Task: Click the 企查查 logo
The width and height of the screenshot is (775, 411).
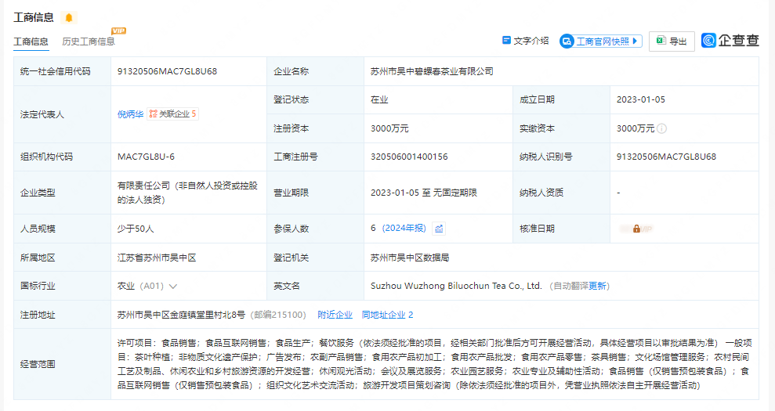Action: (x=730, y=41)
